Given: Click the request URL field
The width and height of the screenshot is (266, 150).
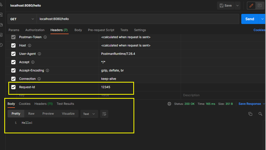Looking at the screenshot, I should pyautogui.click(x=138, y=19).
